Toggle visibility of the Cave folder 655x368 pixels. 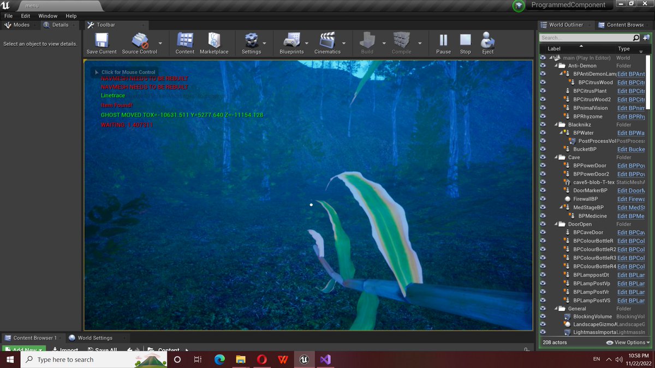click(x=543, y=158)
